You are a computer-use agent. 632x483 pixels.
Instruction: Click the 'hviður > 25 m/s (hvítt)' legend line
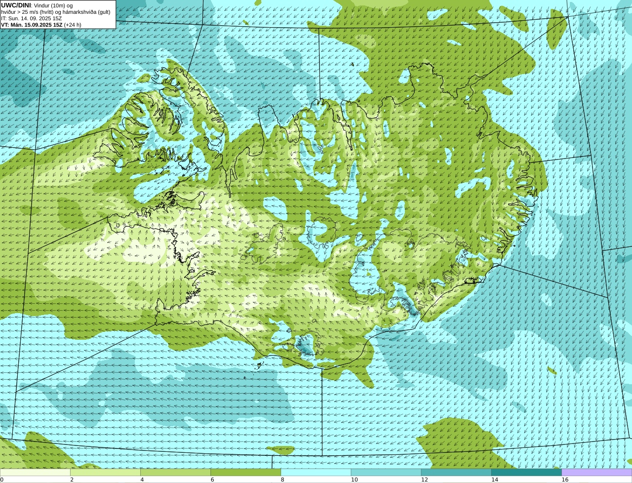56,12
